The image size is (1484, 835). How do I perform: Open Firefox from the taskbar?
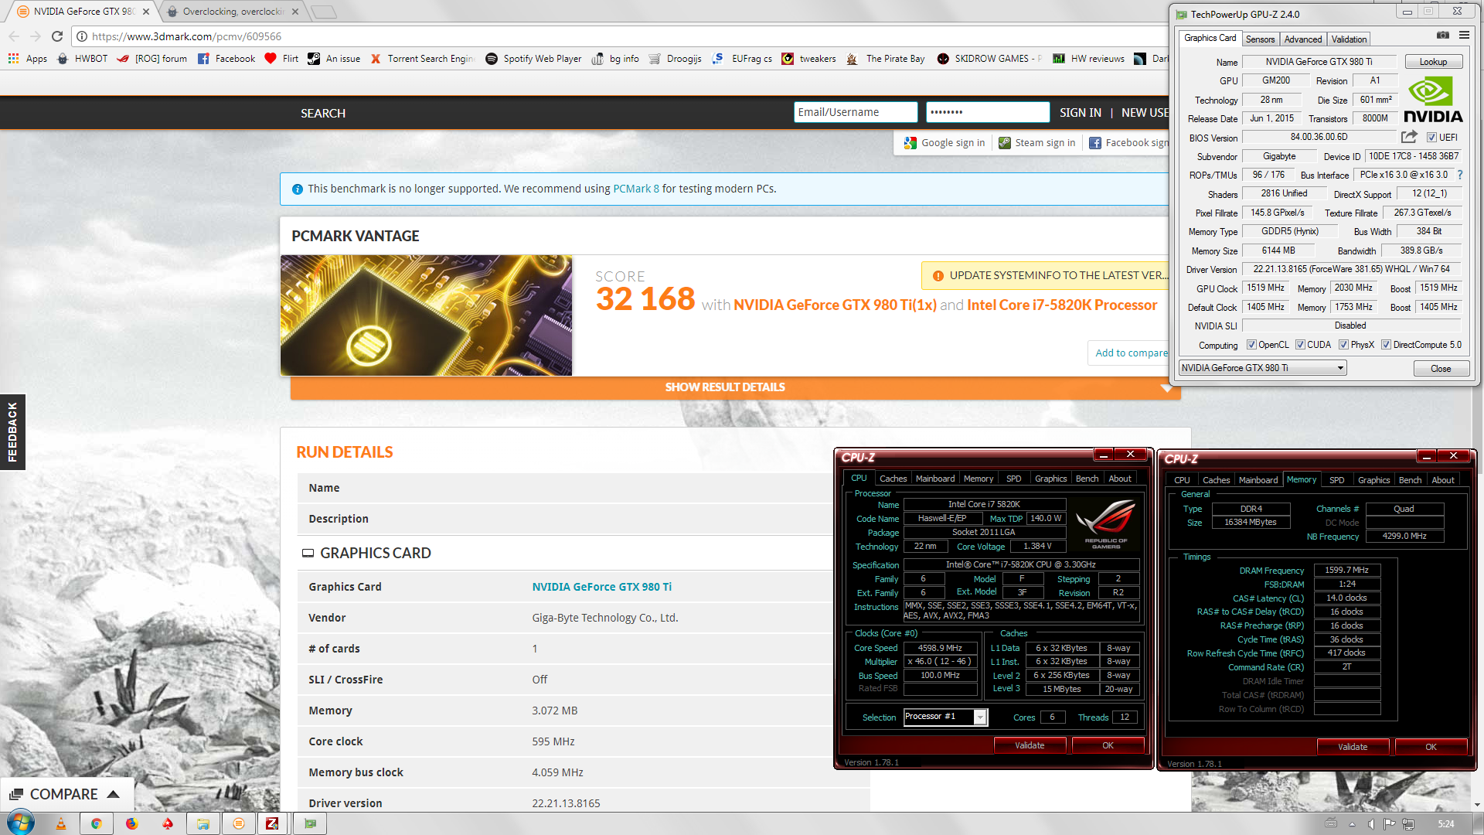[x=132, y=824]
